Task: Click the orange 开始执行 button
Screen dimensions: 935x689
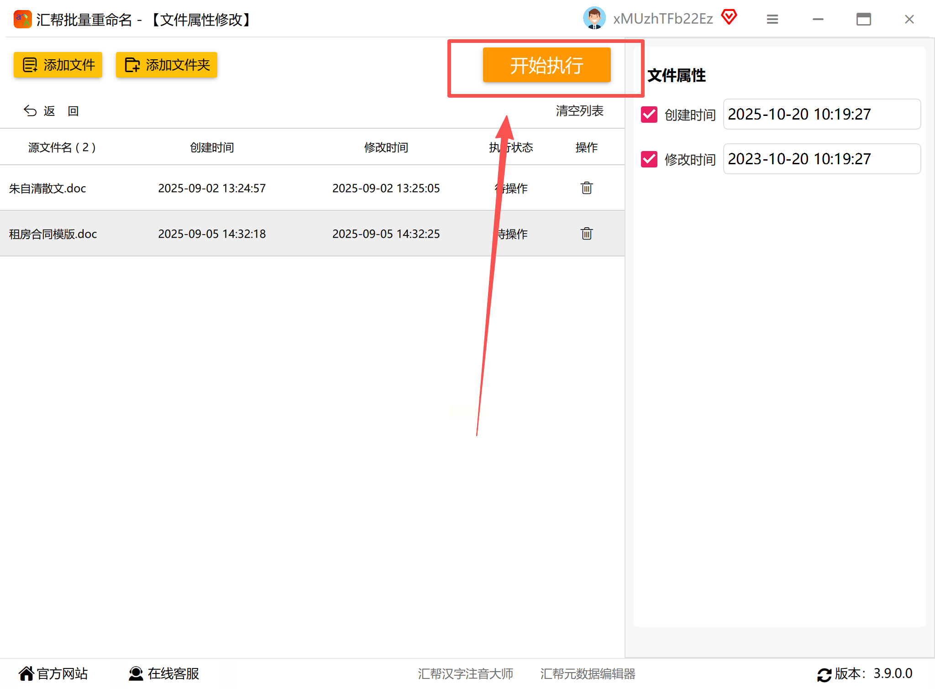Action: (546, 65)
